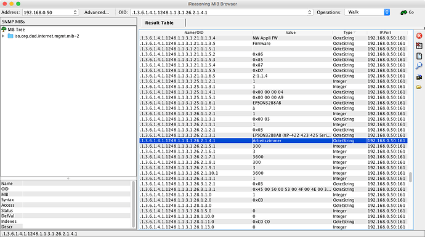Select the OID row .1.3.6.1.4.1.1248.1.1.3.1.26.2.1.10.1

[x=273, y=173]
